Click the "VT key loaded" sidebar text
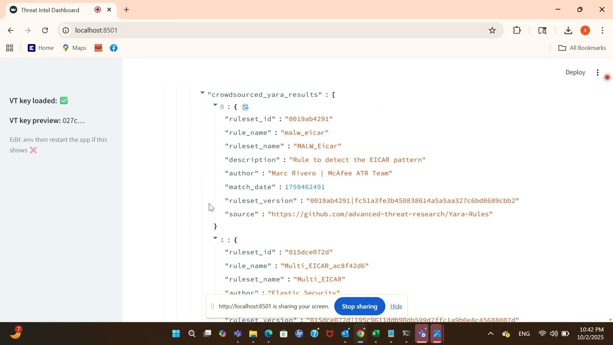The width and height of the screenshot is (613, 345). pyautogui.click(x=39, y=101)
